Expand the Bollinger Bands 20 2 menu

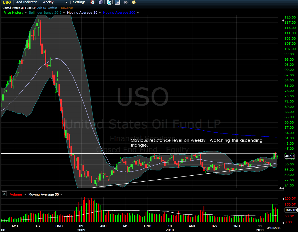pyautogui.click(x=64, y=13)
